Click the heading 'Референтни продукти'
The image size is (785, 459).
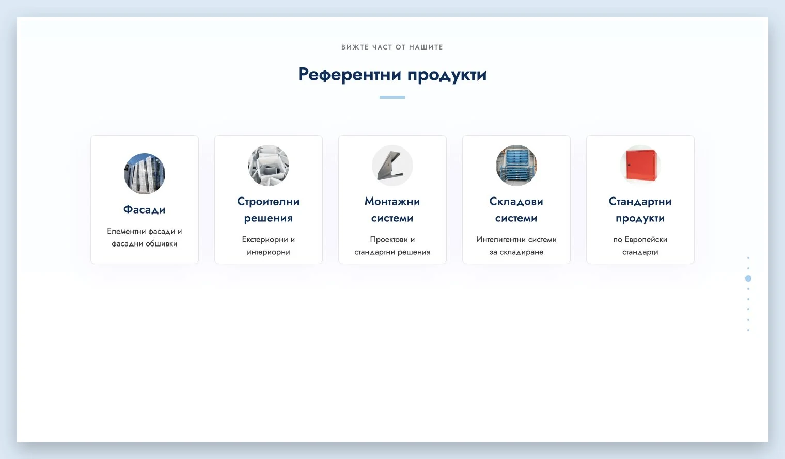(392, 75)
